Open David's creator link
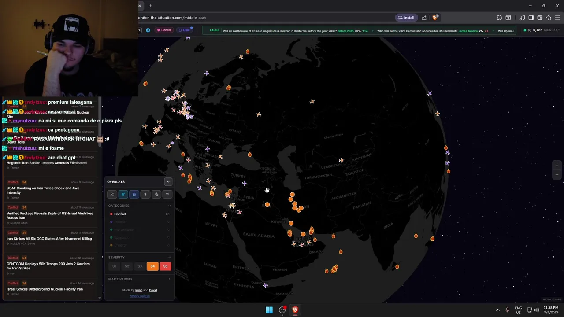This screenshot has width=564, height=317. click(153, 290)
